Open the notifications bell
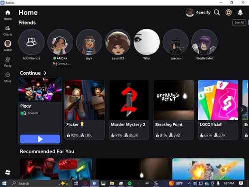The image size is (249, 187). (240, 12)
